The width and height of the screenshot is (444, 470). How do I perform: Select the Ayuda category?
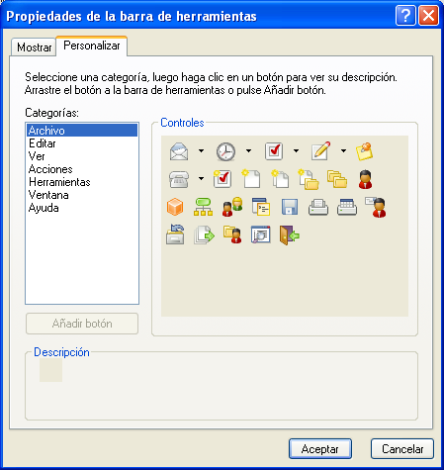coord(82,208)
